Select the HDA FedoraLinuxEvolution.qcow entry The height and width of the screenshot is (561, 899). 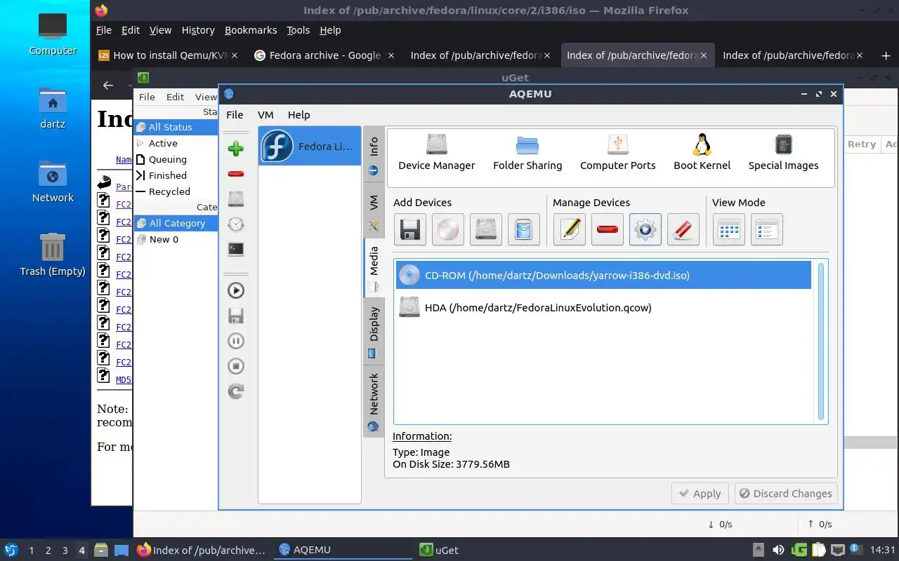(x=603, y=307)
